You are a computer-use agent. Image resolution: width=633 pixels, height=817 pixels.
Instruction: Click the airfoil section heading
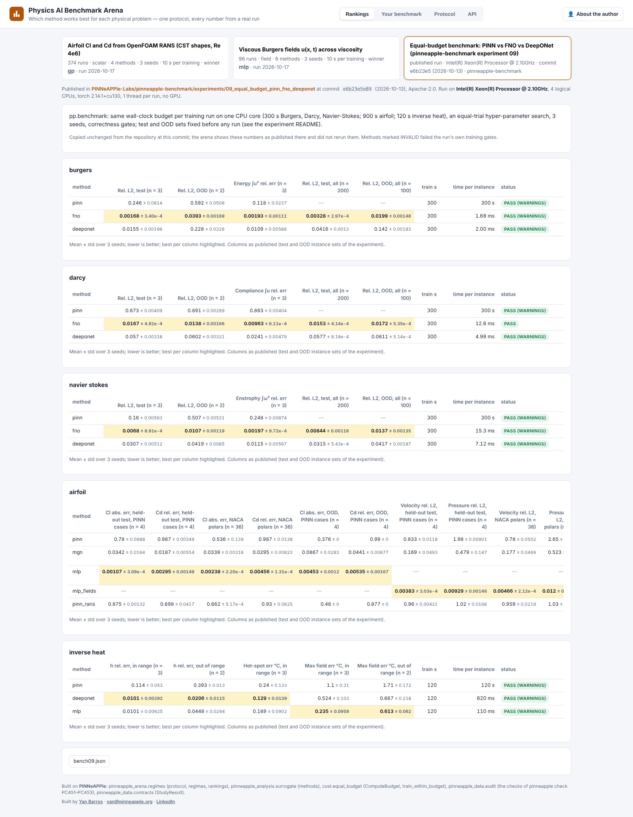click(x=77, y=492)
